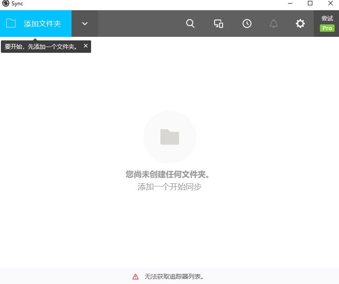Click the 无法获取追踪器列表 status message
Screen dimensions: 339x284
(x=174, y=276)
